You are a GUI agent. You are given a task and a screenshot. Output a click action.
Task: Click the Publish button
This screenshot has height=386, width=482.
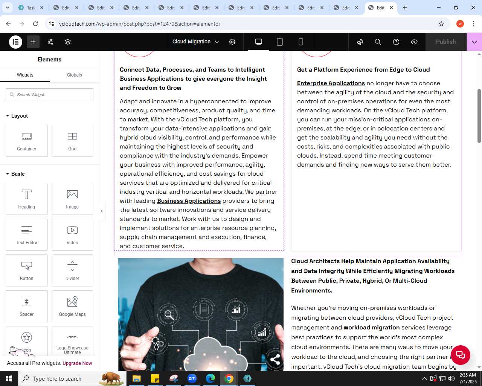tap(446, 42)
